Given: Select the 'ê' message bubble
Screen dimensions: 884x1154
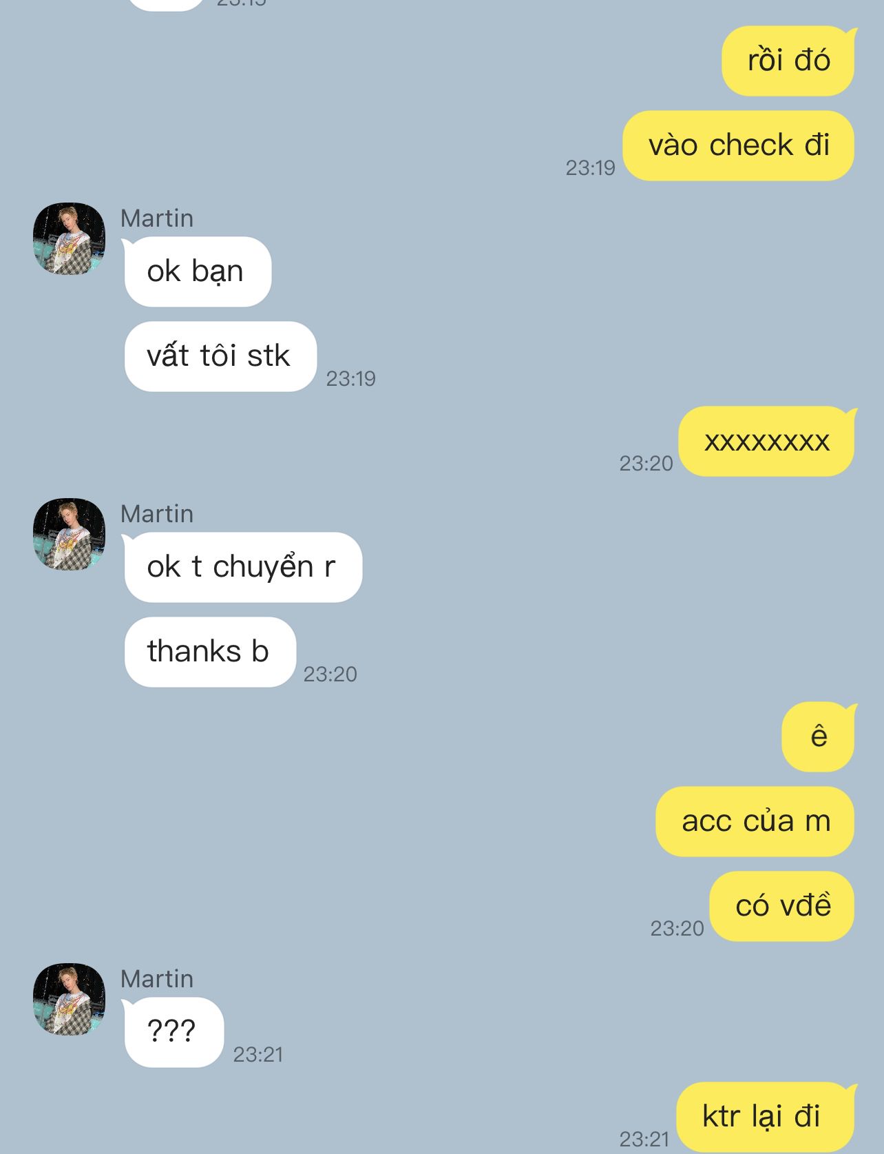Looking at the screenshot, I should [819, 736].
